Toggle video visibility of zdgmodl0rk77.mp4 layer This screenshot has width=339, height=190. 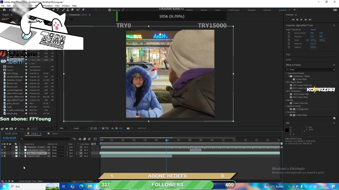[2, 153]
